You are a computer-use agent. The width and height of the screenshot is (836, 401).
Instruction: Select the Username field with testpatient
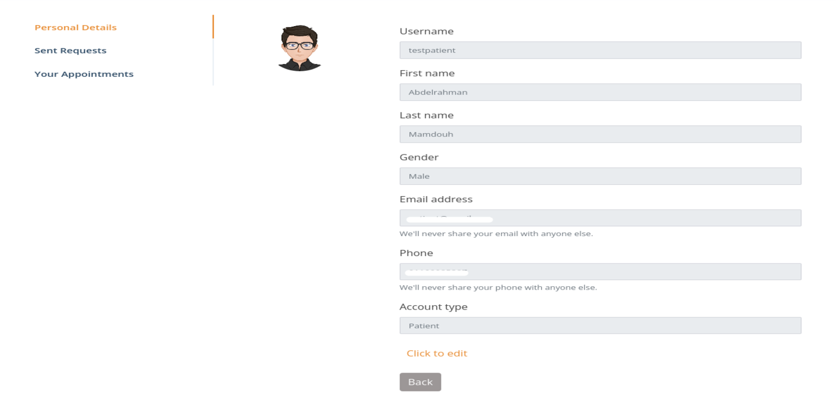coord(600,50)
